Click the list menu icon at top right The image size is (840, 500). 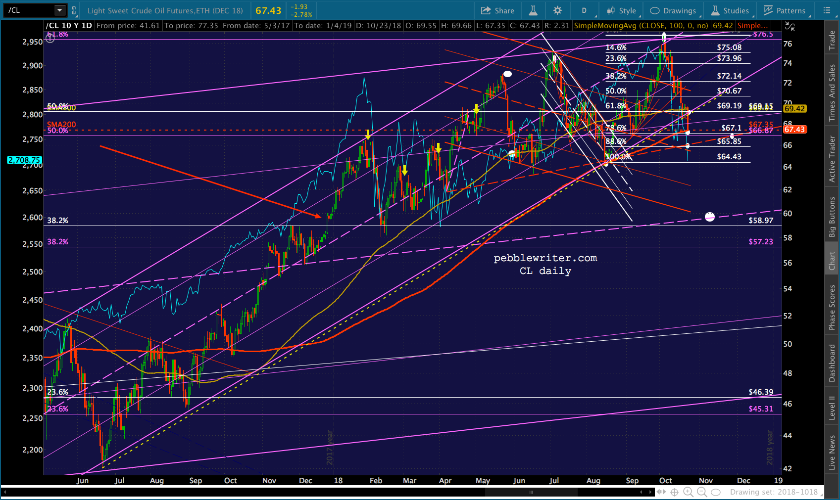[x=827, y=10]
